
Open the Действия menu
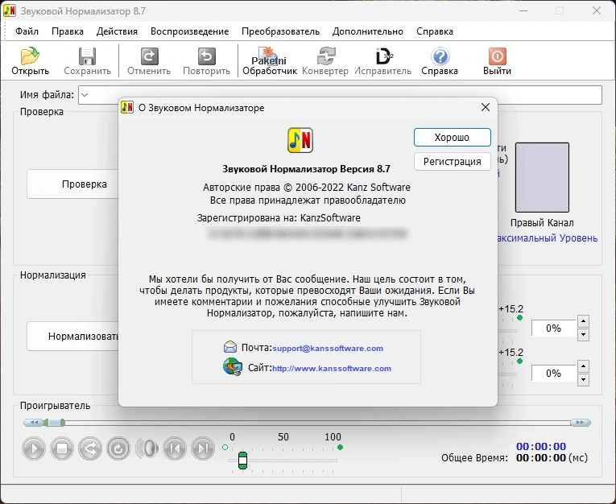coord(117,31)
